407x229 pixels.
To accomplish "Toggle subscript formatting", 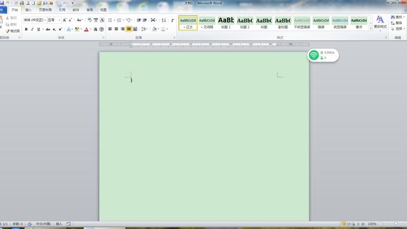I will [x=54, y=29].
